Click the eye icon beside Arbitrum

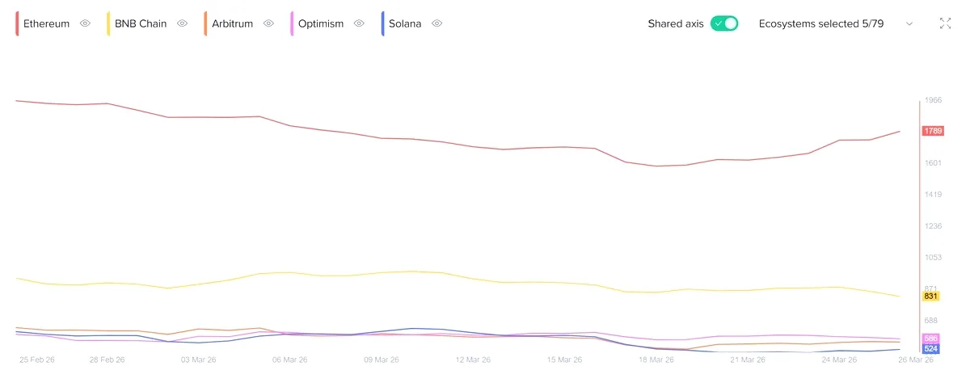(268, 23)
